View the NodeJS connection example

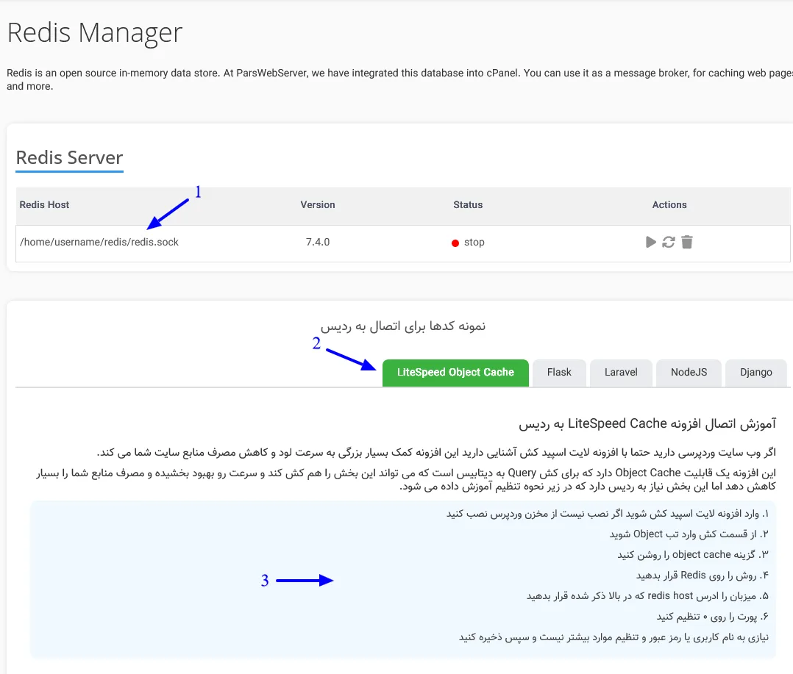point(689,373)
